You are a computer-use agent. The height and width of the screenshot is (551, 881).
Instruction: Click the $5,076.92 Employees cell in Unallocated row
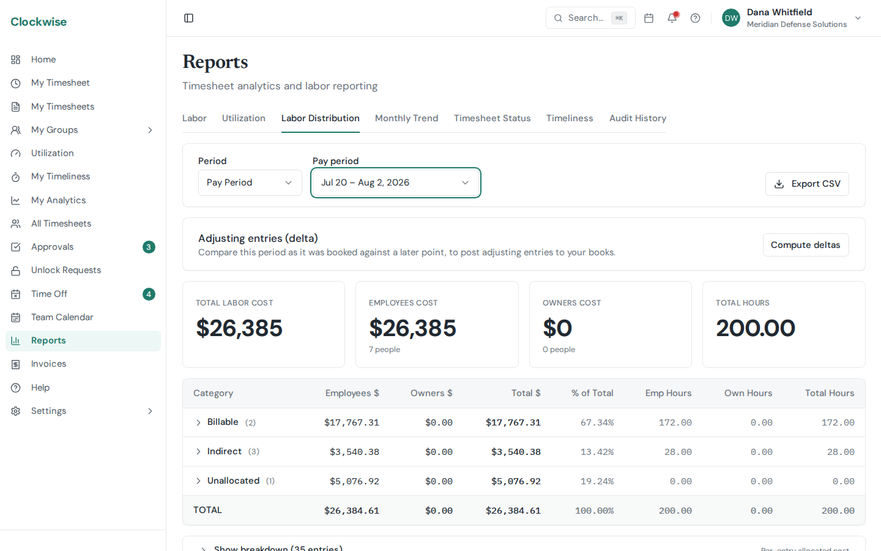coord(354,481)
